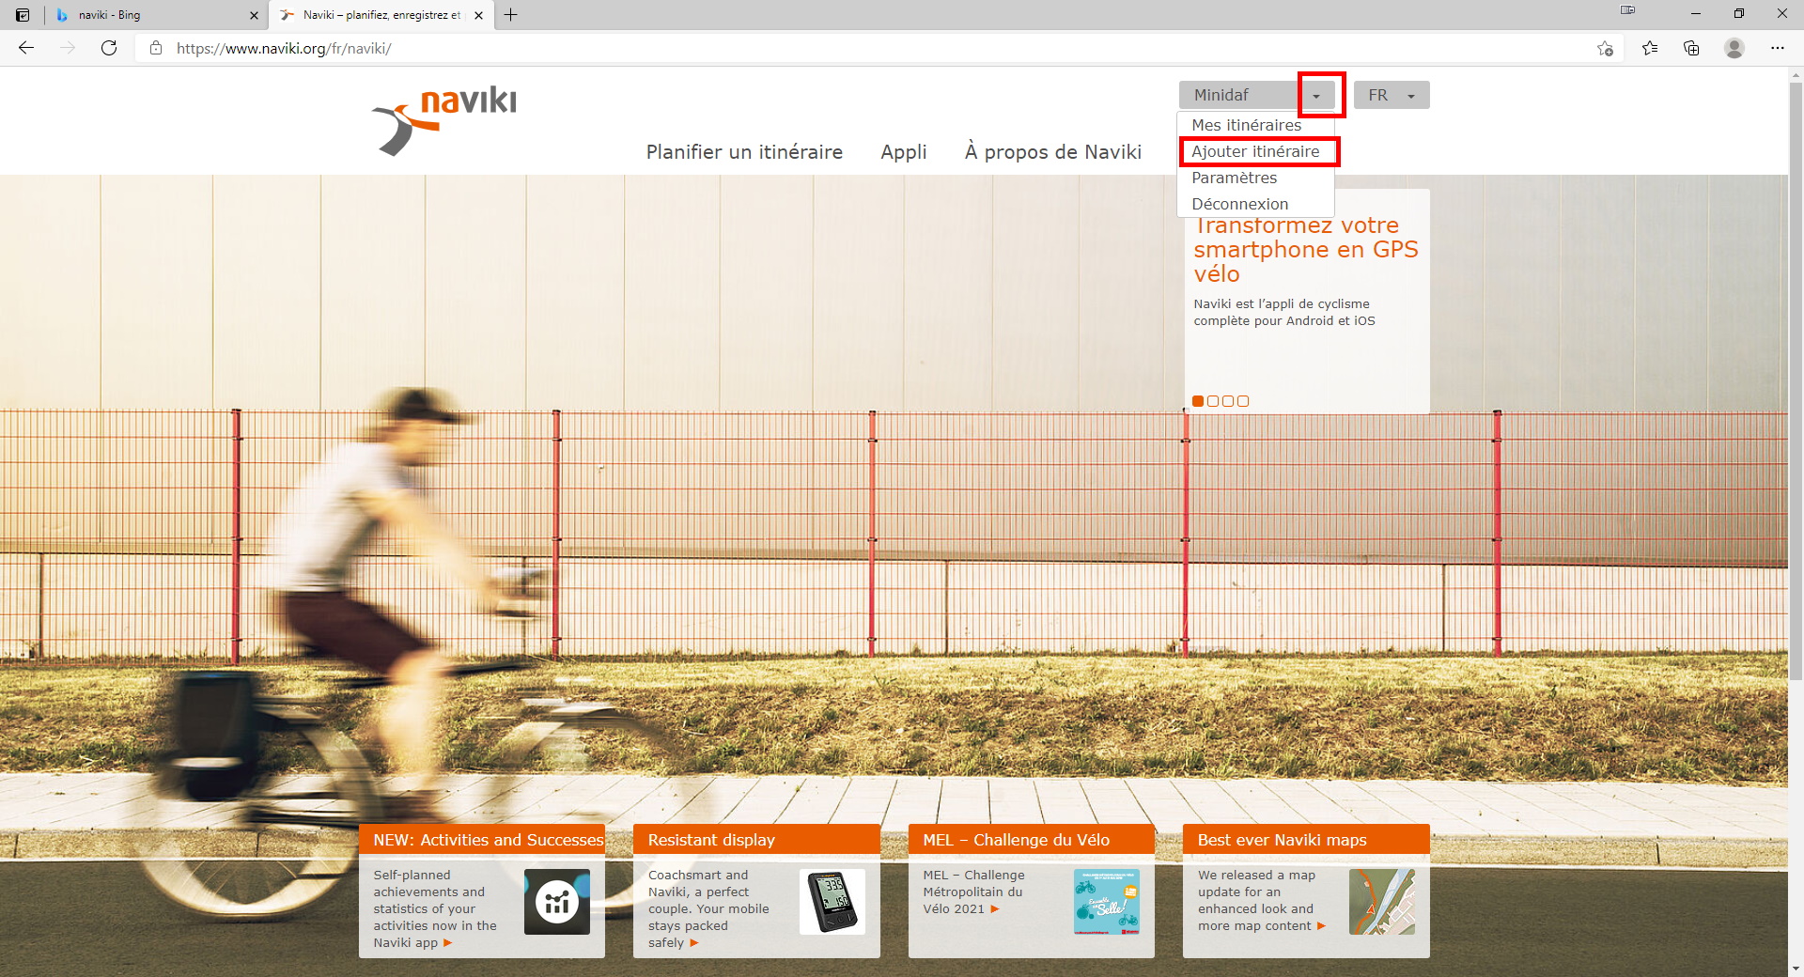The height and width of the screenshot is (977, 1804).
Task: Add this page to favorites star icon
Action: [x=1605, y=48]
